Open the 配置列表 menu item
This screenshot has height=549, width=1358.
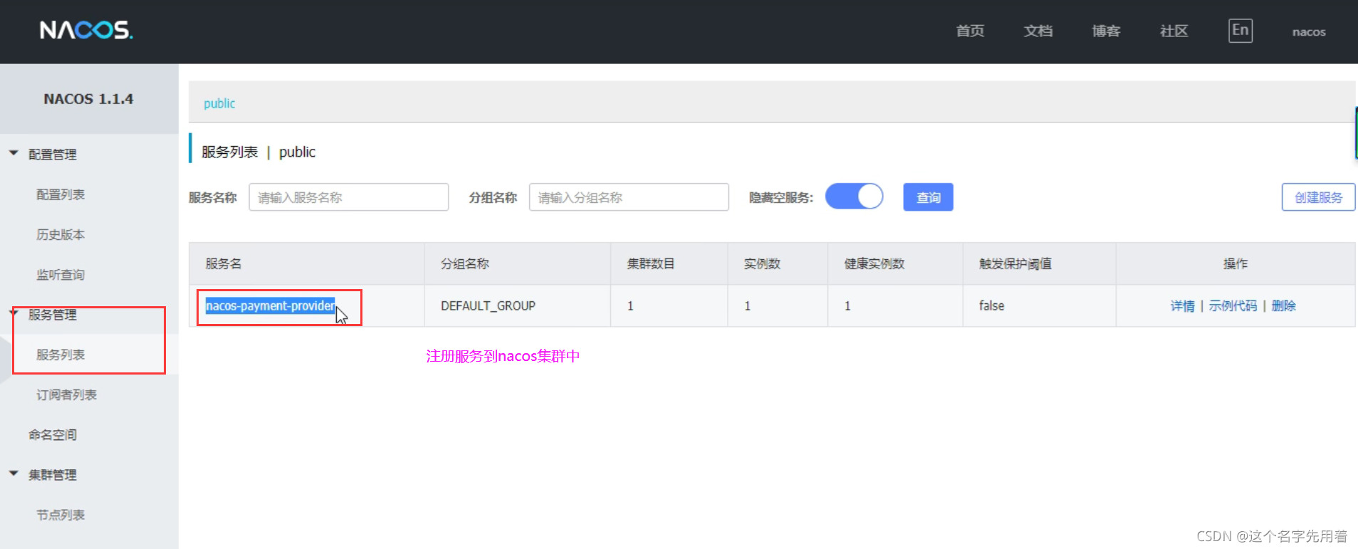(61, 194)
